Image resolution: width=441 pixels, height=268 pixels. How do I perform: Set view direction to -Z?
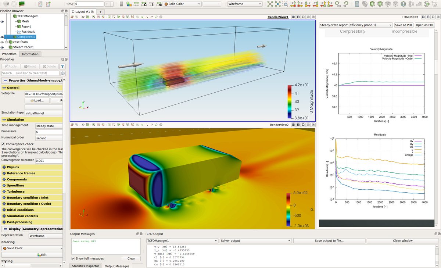(330, 4)
